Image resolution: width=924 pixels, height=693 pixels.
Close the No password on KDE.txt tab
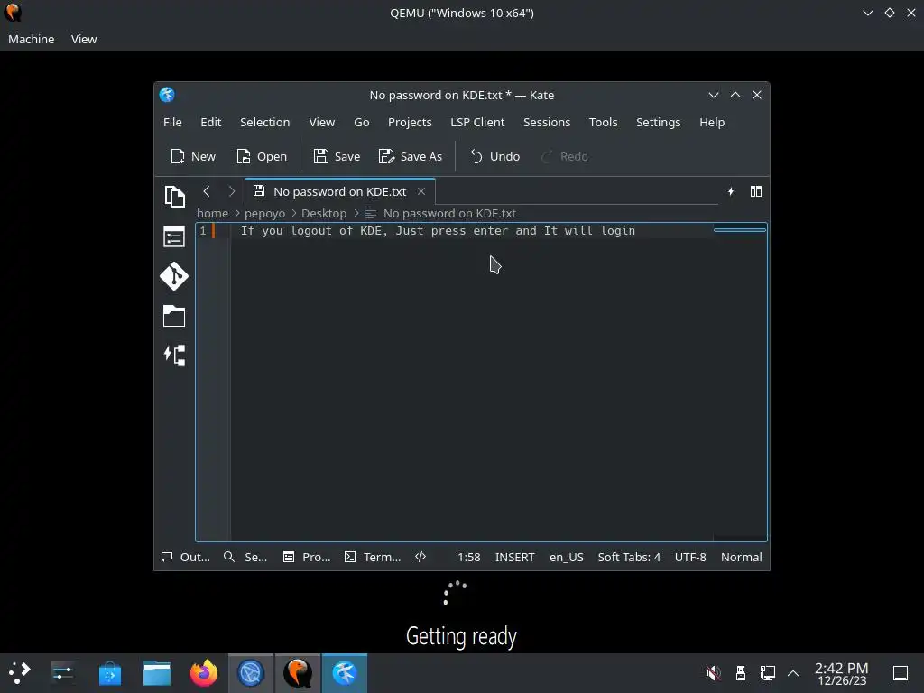pyautogui.click(x=421, y=191)
